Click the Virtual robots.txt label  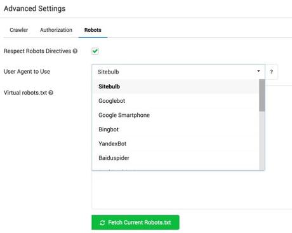pos(25,93)
